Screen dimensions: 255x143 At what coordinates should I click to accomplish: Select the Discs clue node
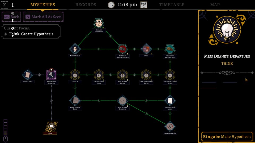146,49
